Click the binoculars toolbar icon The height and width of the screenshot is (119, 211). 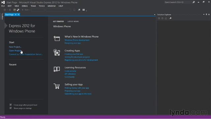coord(83,10)
